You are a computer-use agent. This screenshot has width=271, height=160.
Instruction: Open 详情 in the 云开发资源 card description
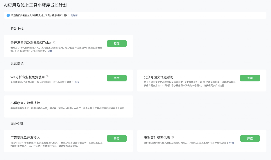[50, 51]
